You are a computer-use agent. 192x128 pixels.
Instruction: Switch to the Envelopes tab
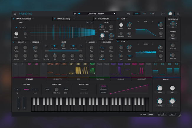pos(57,79)
